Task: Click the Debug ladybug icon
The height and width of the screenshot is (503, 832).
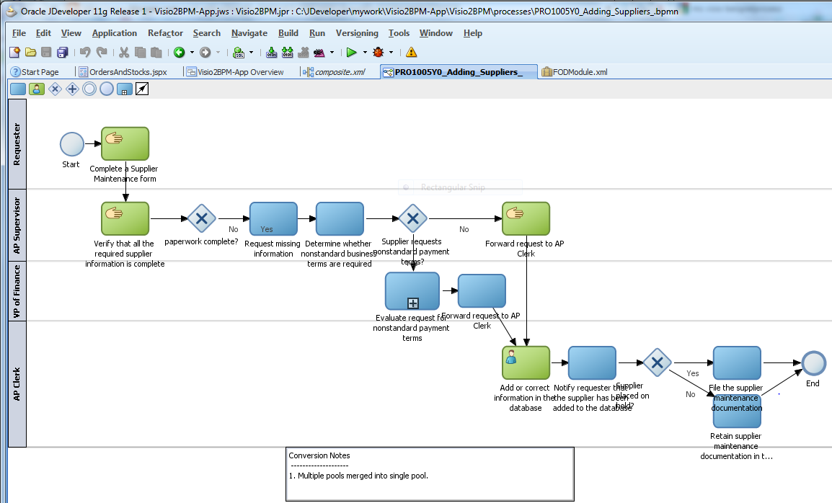Action: [379, 52]
